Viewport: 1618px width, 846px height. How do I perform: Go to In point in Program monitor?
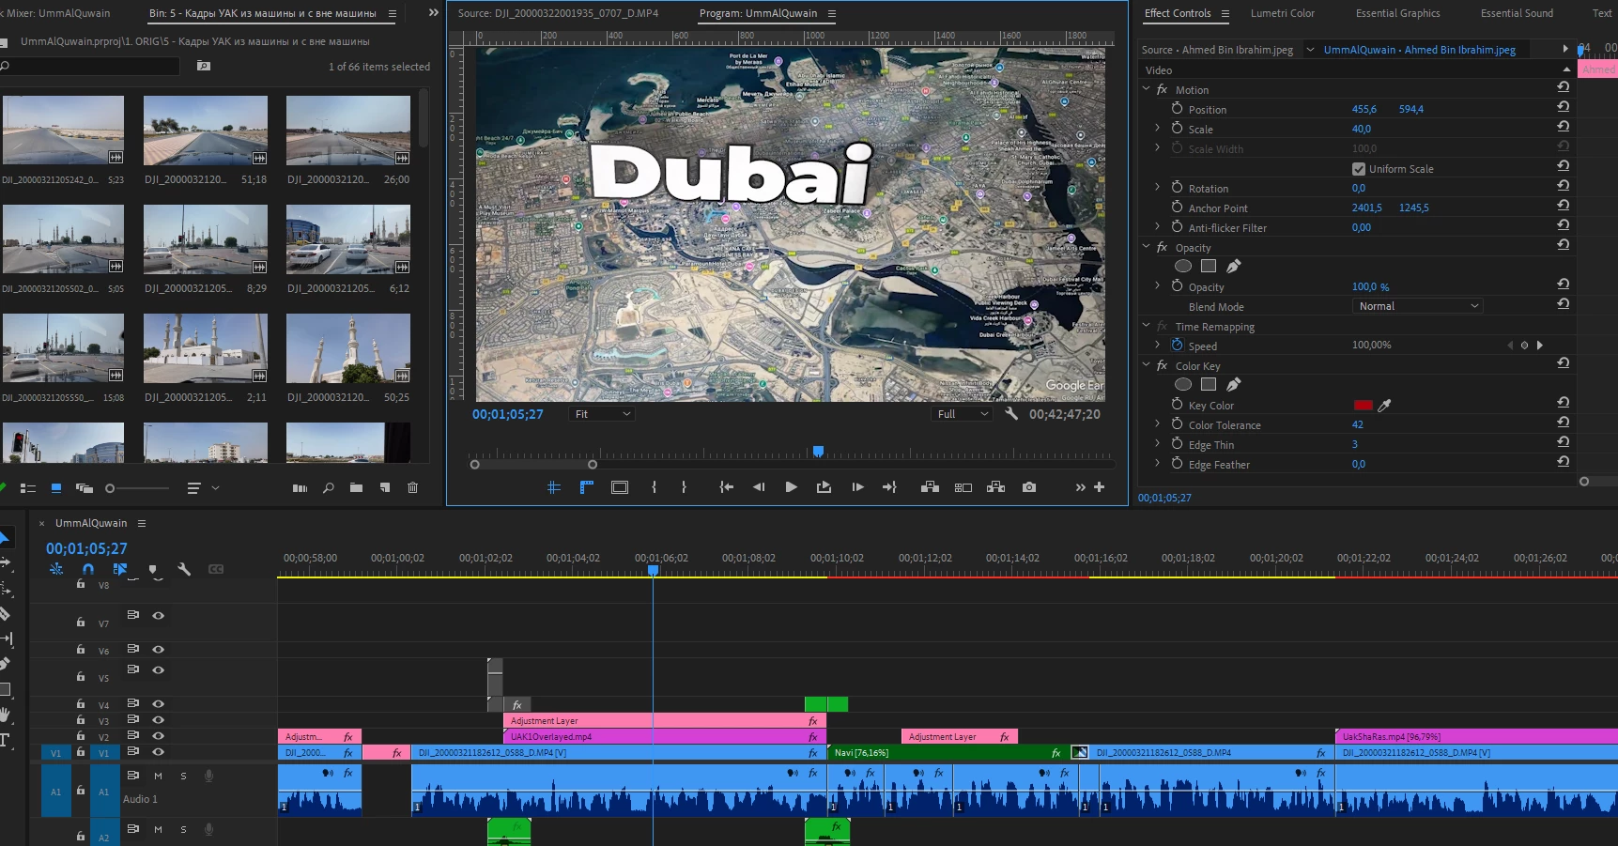(x=726, y=487)
